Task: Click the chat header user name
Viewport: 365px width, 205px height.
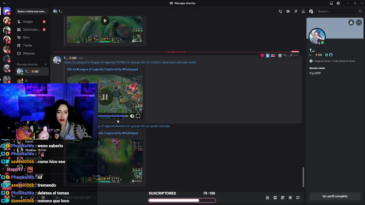Action: (x=60, y=11)
